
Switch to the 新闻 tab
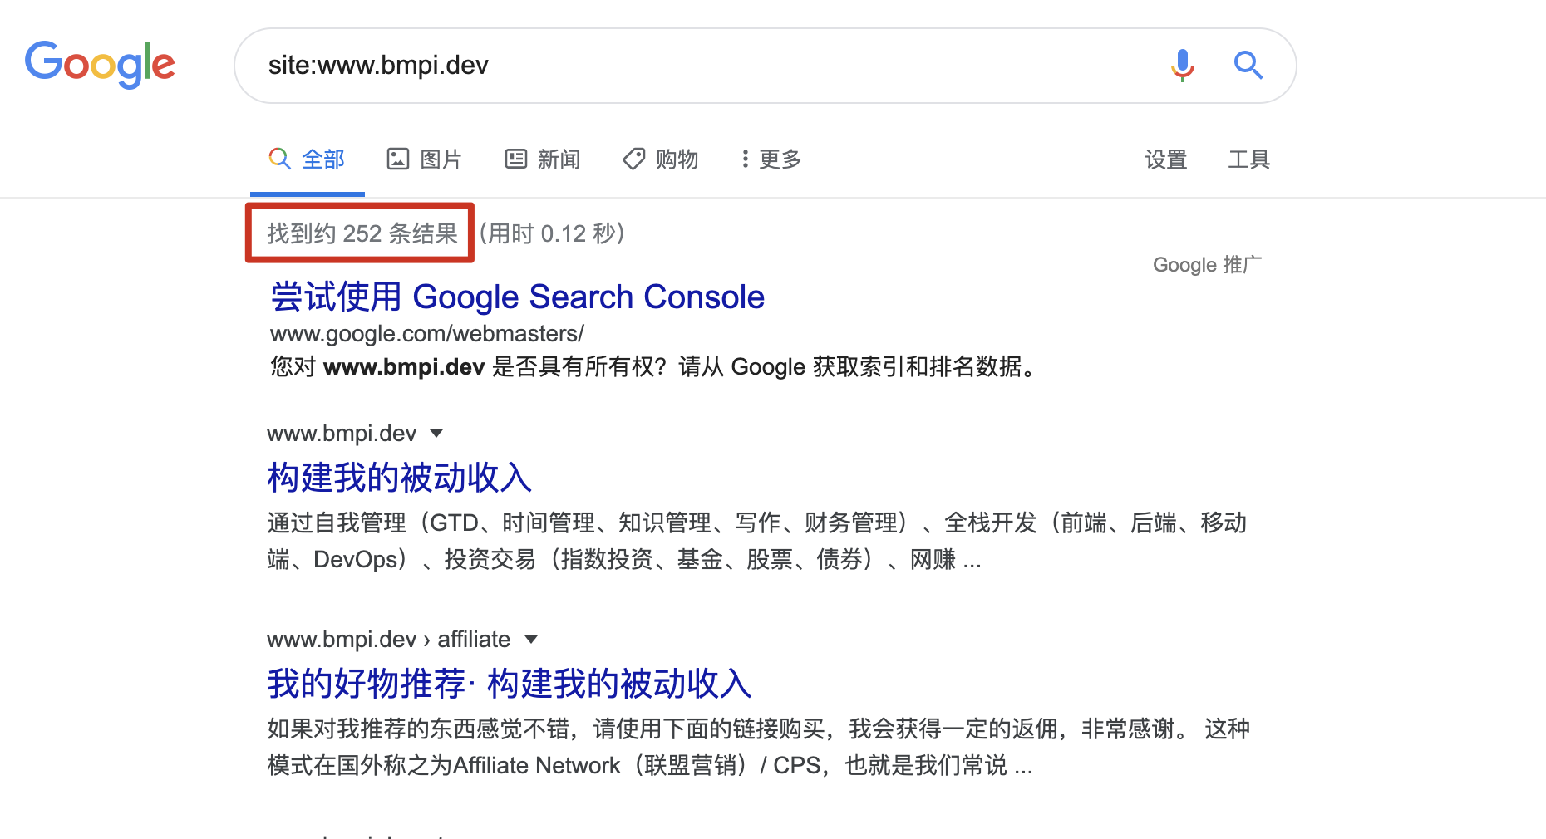(559, 159)
